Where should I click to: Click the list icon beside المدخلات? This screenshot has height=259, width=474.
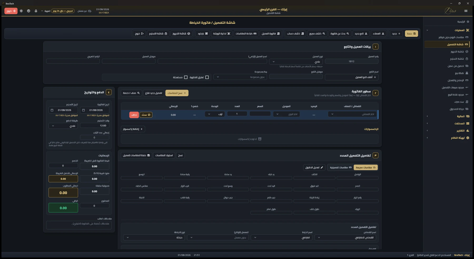[x=468, y=123]
